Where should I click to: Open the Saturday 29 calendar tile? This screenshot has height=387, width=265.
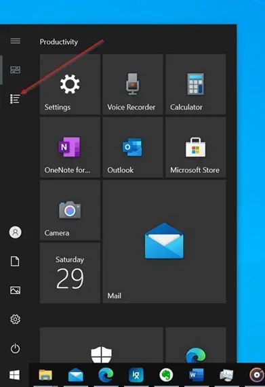(70, 273)
